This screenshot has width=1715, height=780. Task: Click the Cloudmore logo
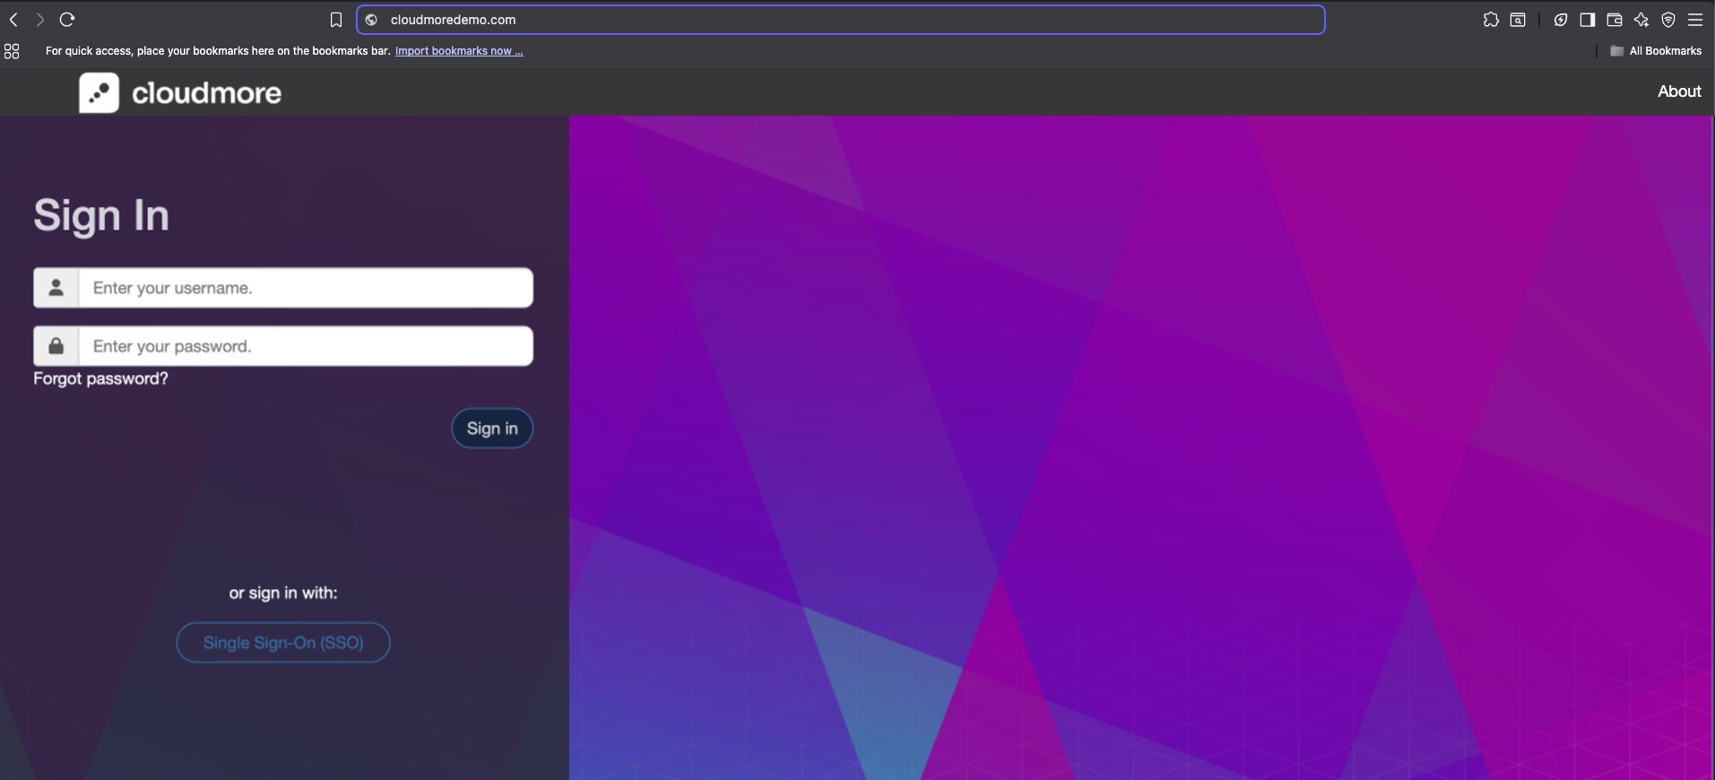(x=180, y=92)
